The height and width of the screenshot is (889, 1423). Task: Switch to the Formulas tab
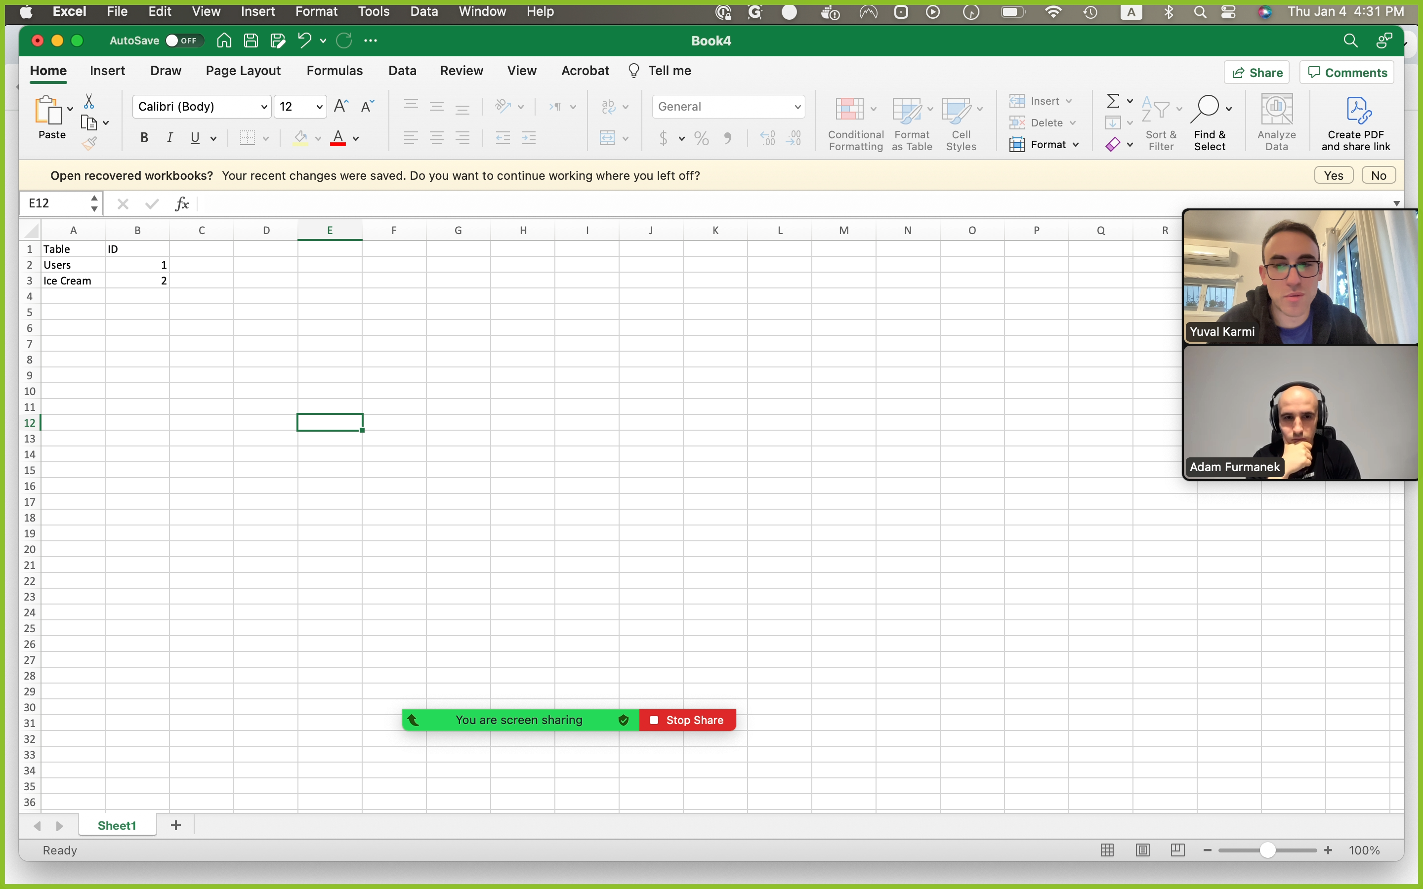(334, 71)
